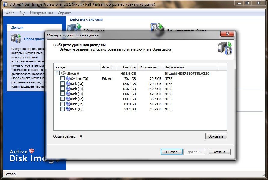The image size is (268, 180).
Task: Check the Disk (H:) partition box
Action: [x=62, y=104]
